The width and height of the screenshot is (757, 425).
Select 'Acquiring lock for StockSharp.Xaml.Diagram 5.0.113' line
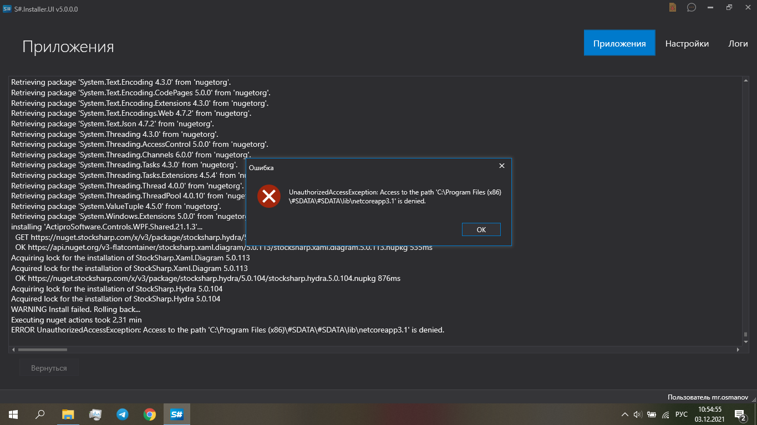click(x=130, y=258)
